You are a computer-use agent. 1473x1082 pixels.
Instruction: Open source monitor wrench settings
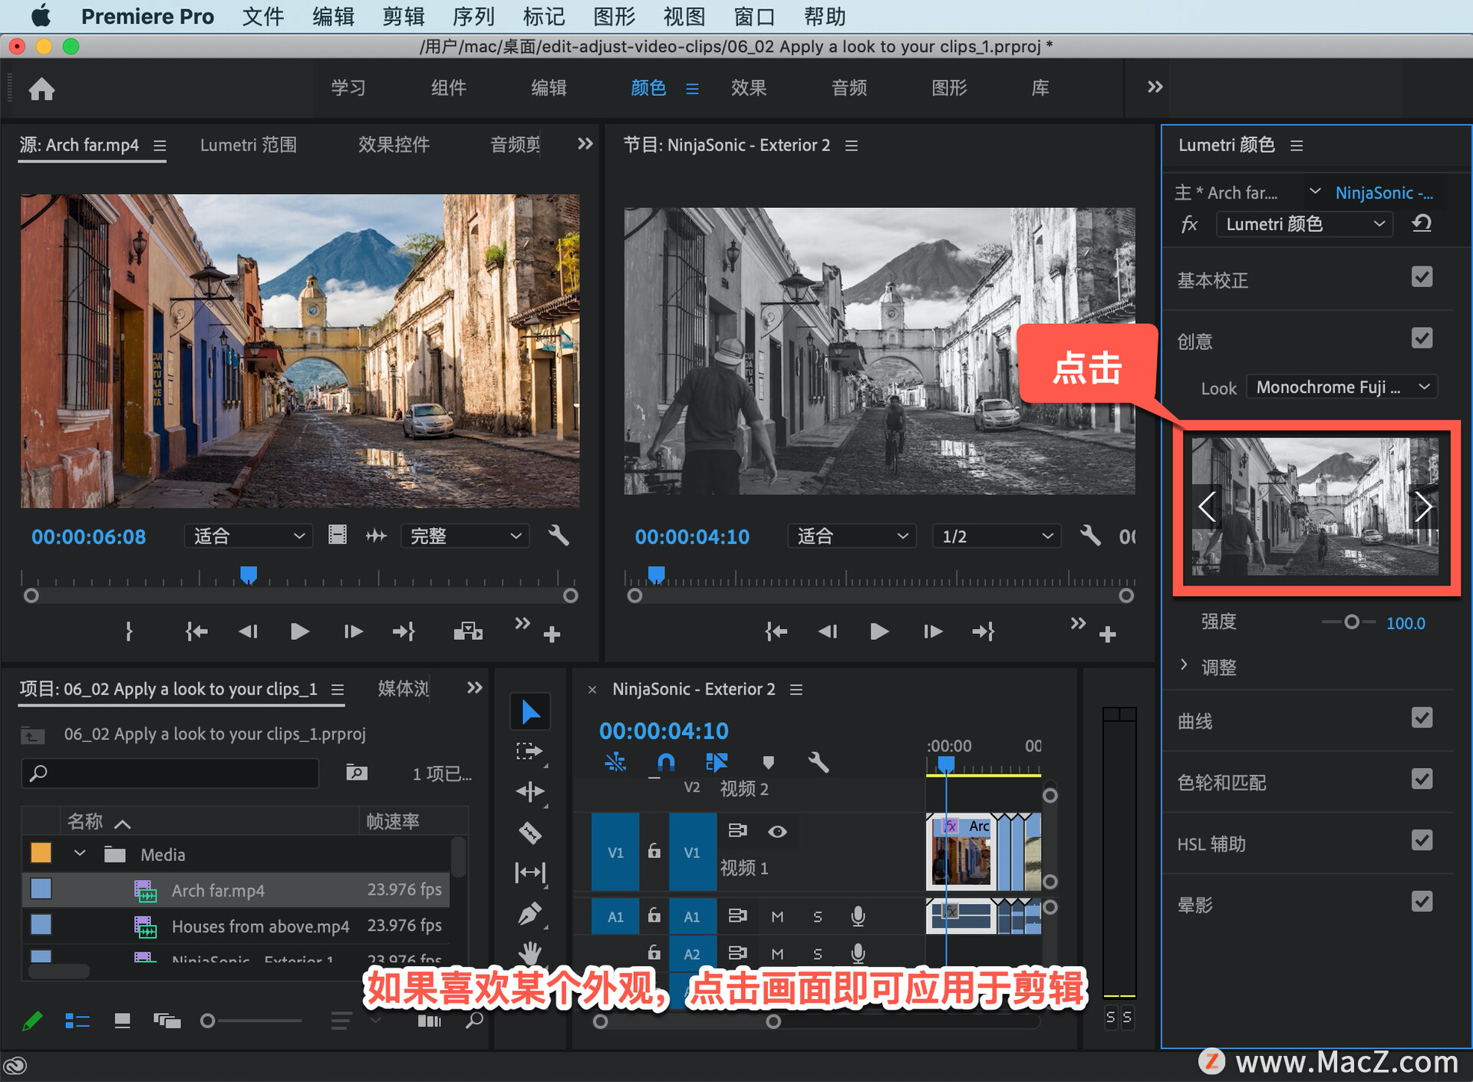559,536
